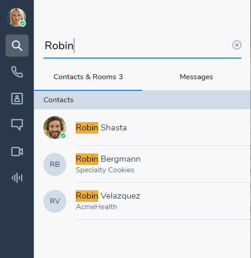This screenshot has width=251, height=258.
Task: Open the video meetings icon
Action: [17, 152]
